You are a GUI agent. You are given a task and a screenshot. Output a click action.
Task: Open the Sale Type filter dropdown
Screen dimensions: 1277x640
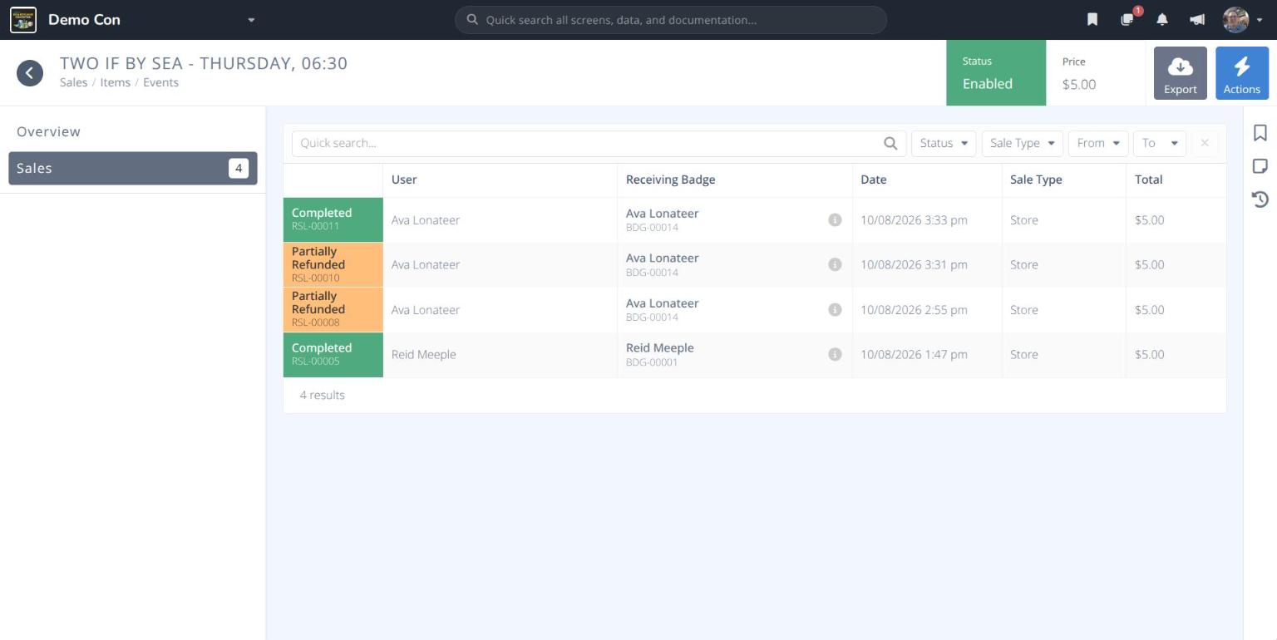(1022, 143)
